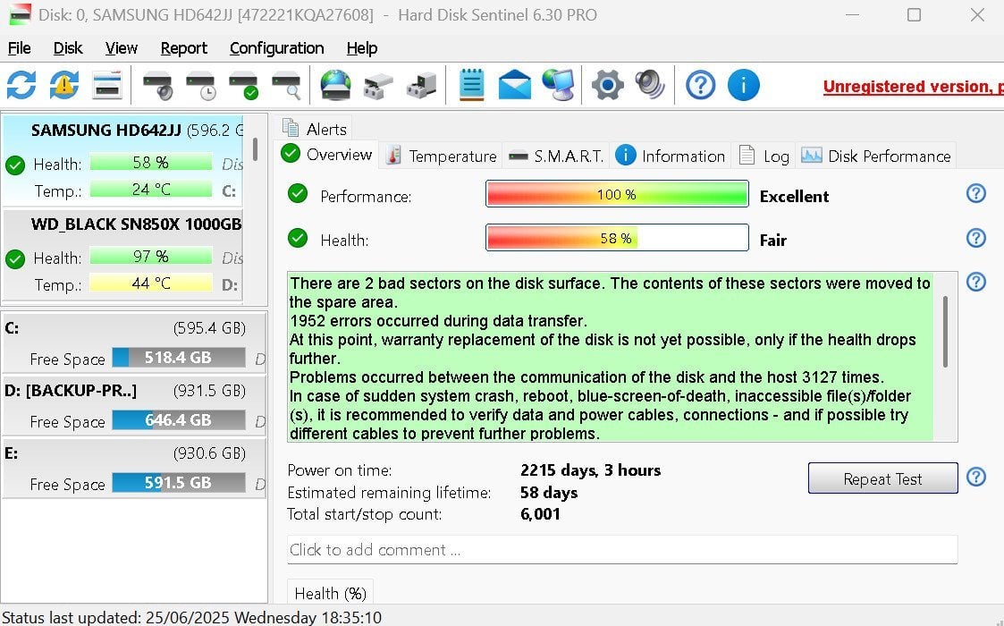Select the D: [BACKUP-PR..] partition
The image size is (1004, 626).
tap(134, 405)
